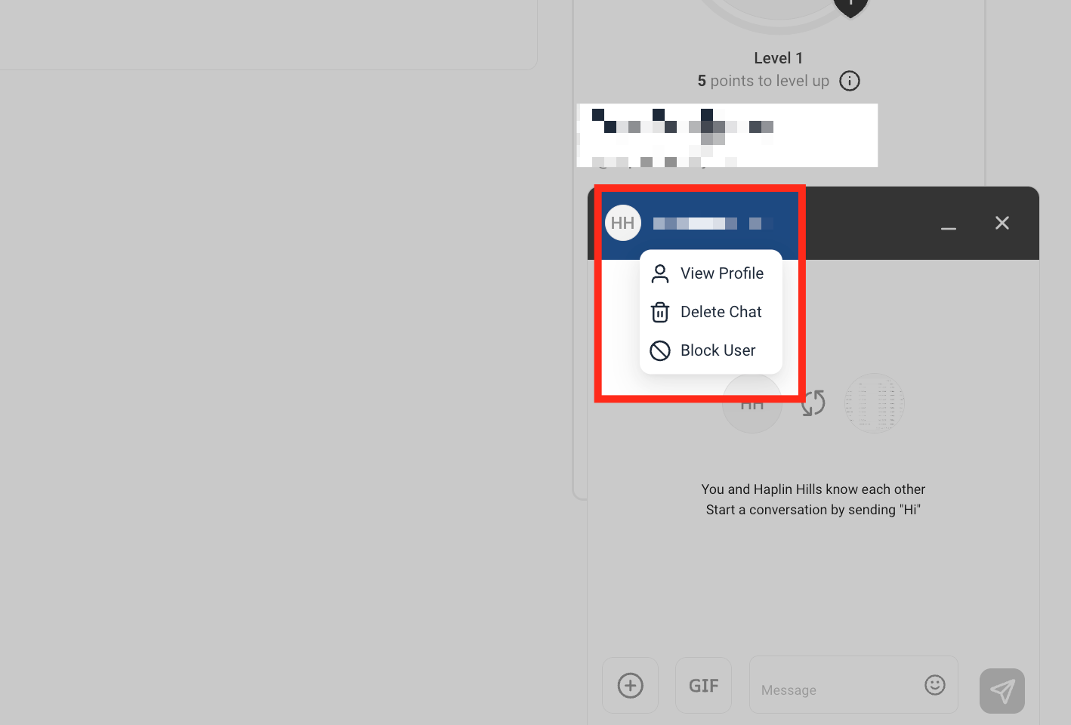The width and height of the screenshot is (1071, 725).
Task: Close the chat window with X
Action: pos(1002,223)
